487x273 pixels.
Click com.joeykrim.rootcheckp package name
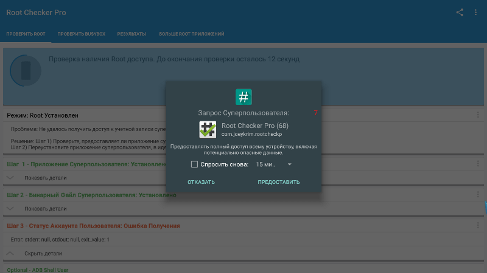[251, 134]
